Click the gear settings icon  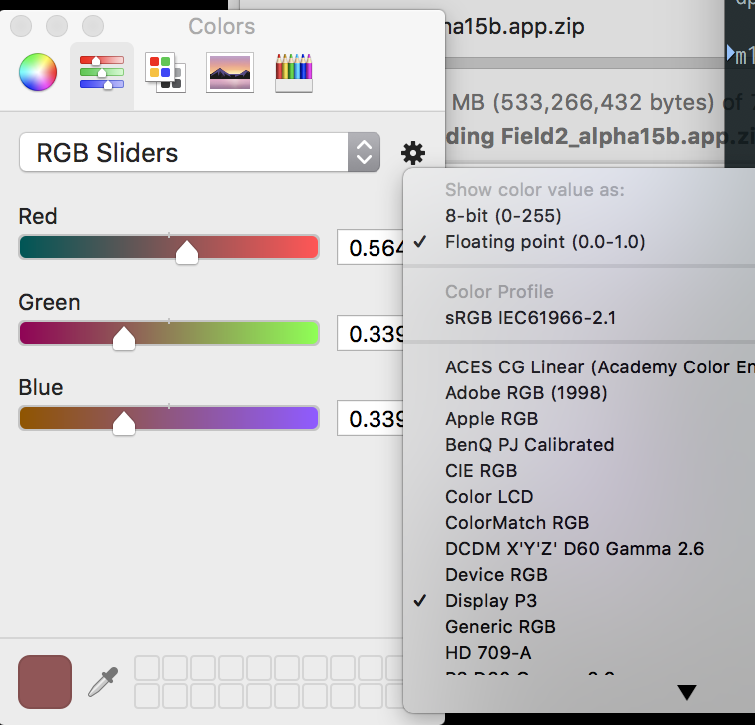point(412,153)
